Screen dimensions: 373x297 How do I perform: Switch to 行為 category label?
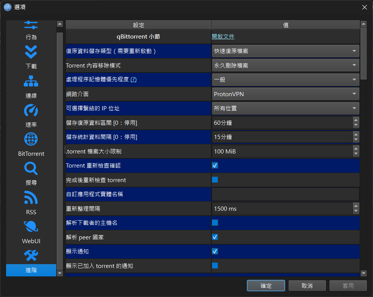point(31,37)
